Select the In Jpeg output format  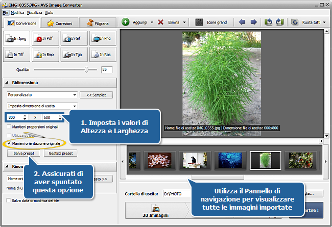tap(16, 38)
